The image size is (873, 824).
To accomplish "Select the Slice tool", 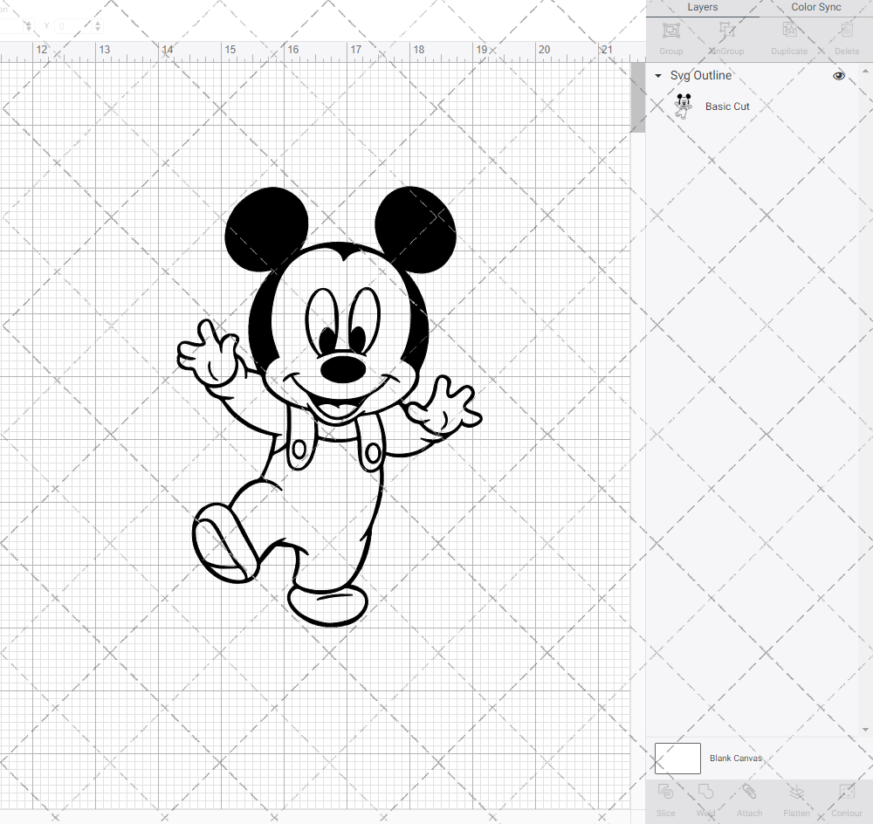I will coord(665,799).
